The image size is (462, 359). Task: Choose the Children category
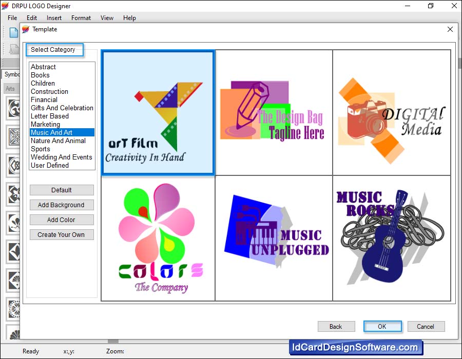(x=43, y=83)
